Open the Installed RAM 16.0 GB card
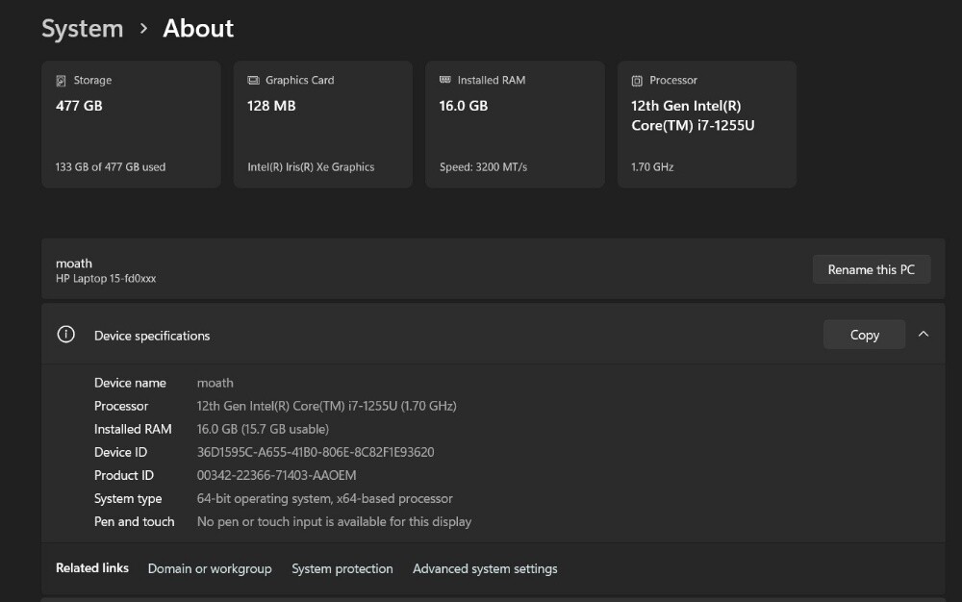 point(515,124)
